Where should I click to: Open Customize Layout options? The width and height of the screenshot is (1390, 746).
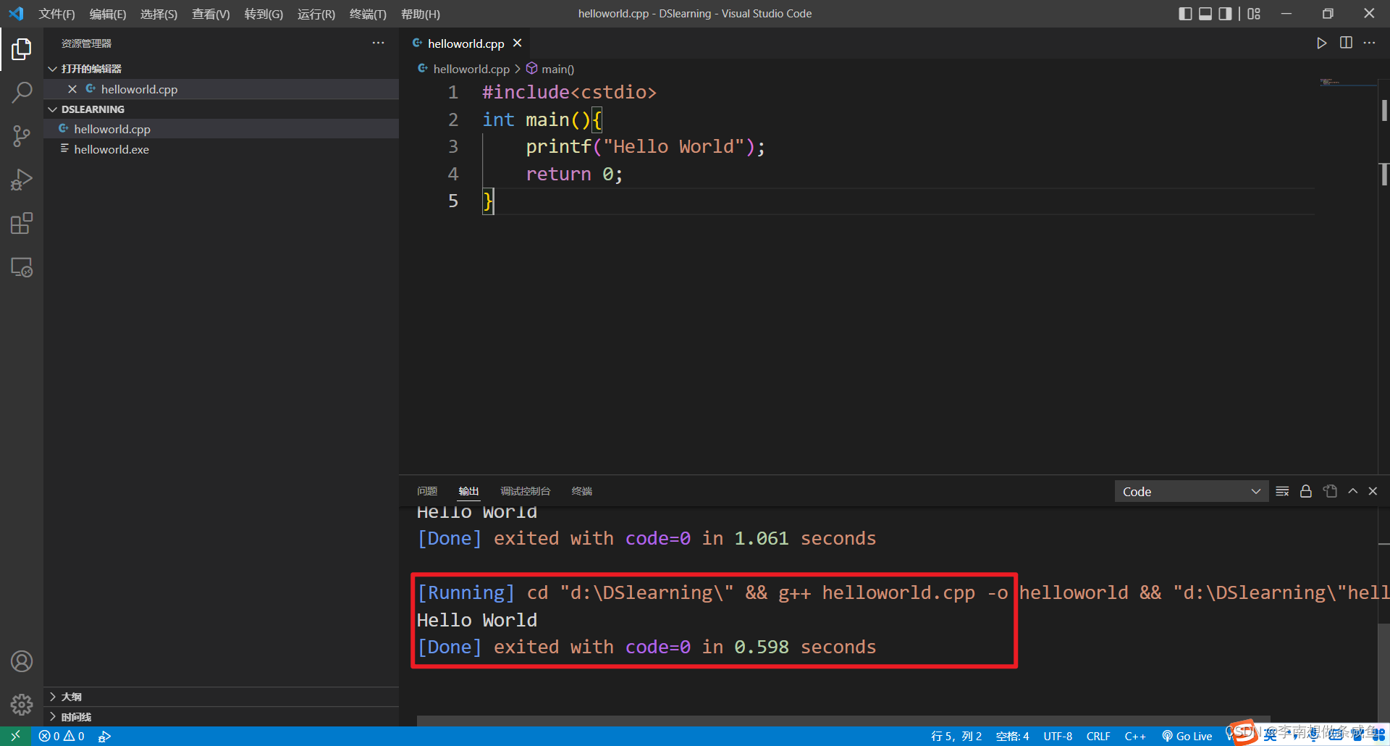click(x=1254, y=14)
